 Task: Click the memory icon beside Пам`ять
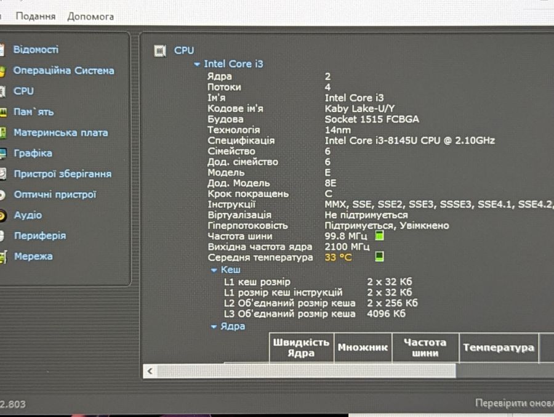[3, 113]
